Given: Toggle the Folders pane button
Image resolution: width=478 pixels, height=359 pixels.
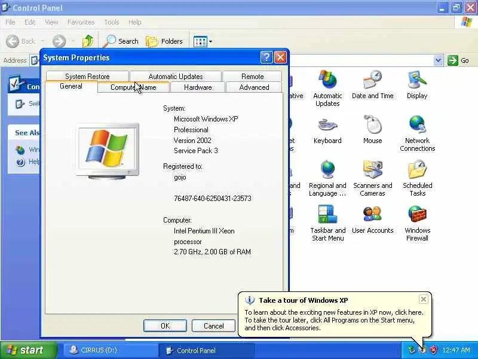Looking at the screenshot, I should click(x=164, y=41).
